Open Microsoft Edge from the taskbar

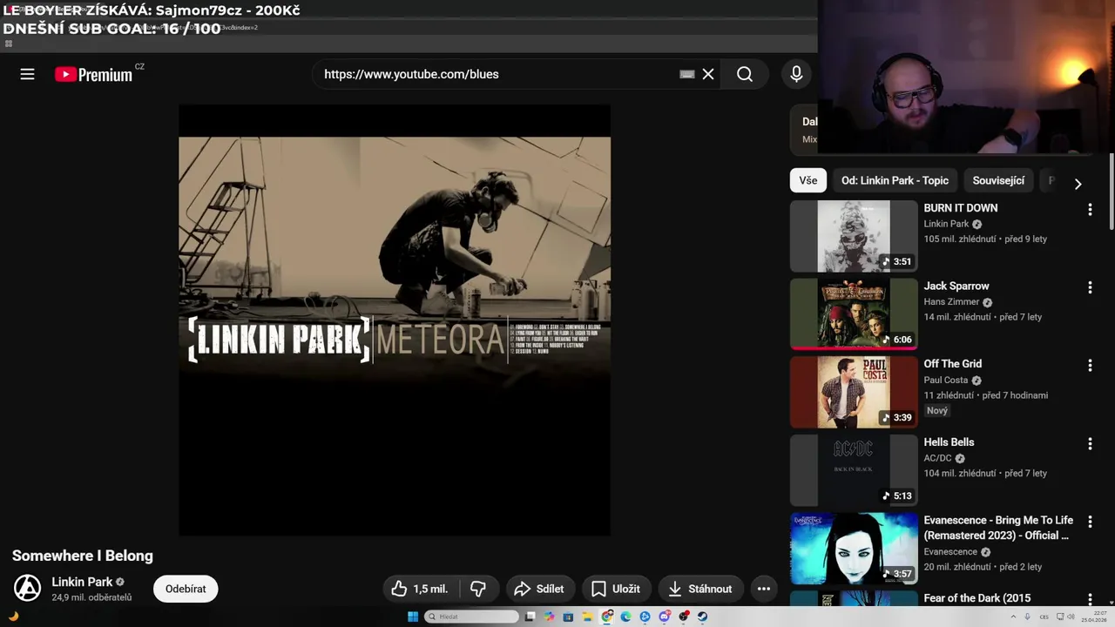tap(625, 617)
